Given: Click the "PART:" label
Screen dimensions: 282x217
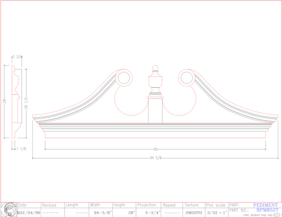Looking at the screenshot, I should click(x=234, y=205).
